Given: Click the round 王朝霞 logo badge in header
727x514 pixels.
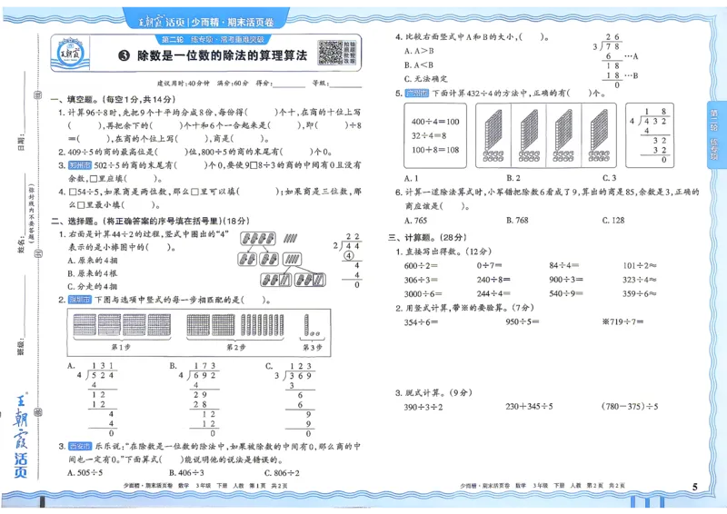Looking at the screenshot, I should point(71,54).
